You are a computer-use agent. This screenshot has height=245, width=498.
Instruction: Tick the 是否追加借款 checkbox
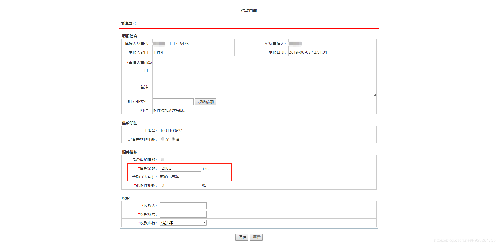click(x=163, y=159)
